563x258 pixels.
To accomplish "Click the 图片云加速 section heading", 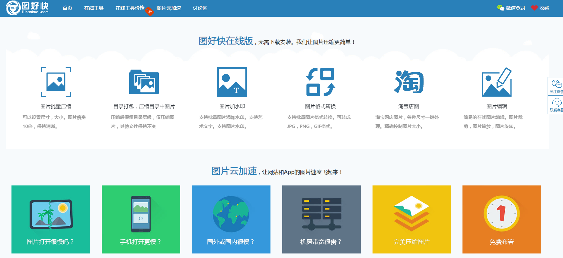I will (234, 171).
